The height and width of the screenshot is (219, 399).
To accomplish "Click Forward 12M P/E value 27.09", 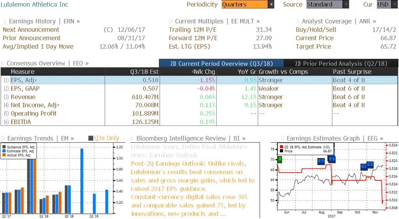I will click(x=264, y=38).
